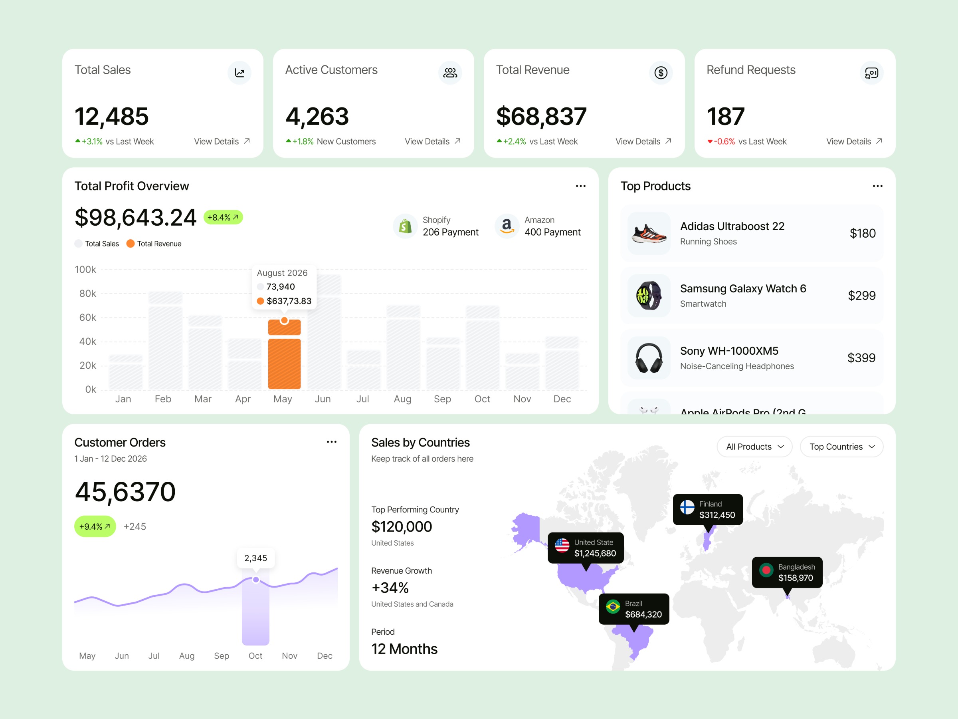This screenshot has height=719, width=958.
Task: Toggle the Total Revenue legend item
Action: tap(154, 244)
